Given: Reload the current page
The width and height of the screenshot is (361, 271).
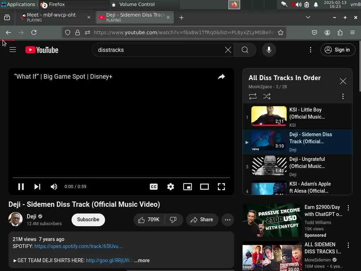Looking at the screenshot, I should coord(34,32).
